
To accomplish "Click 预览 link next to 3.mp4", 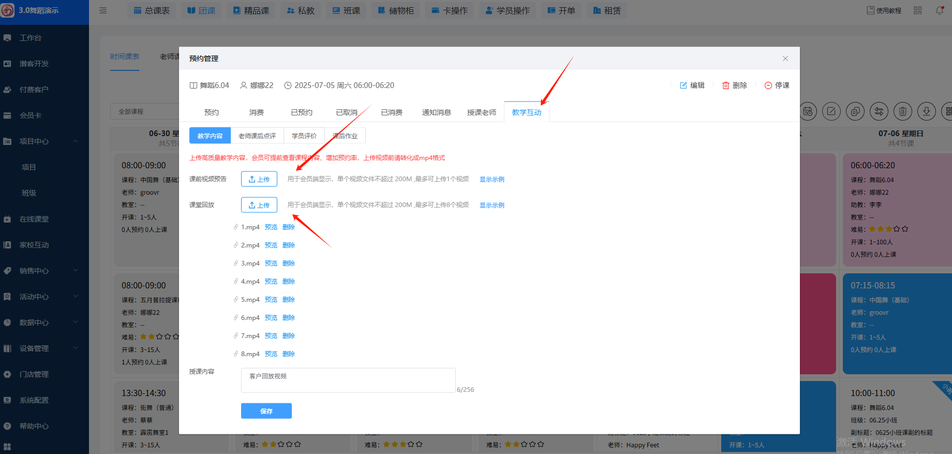I will 271,263.
